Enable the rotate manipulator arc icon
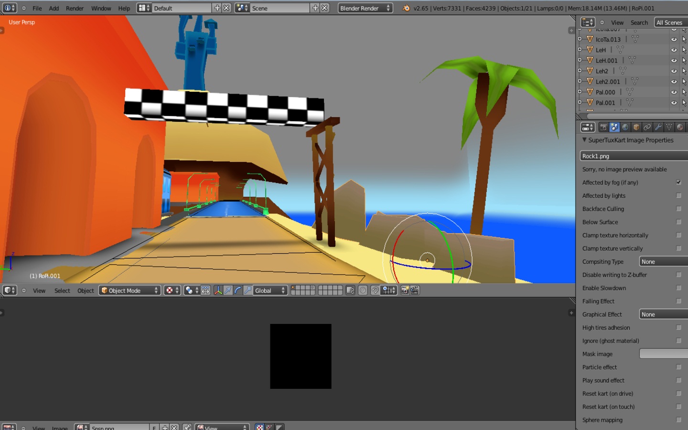This screenshot has width=688, height=430. (x=238, y=290)
